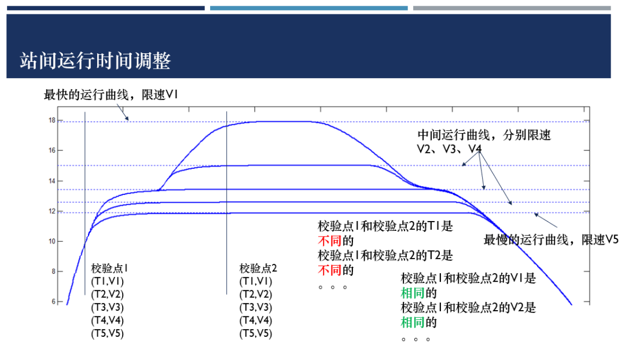This screenshot has width=625, height=346.
Task: Click the slide title 站间运行时间调整
Action: 95,61
